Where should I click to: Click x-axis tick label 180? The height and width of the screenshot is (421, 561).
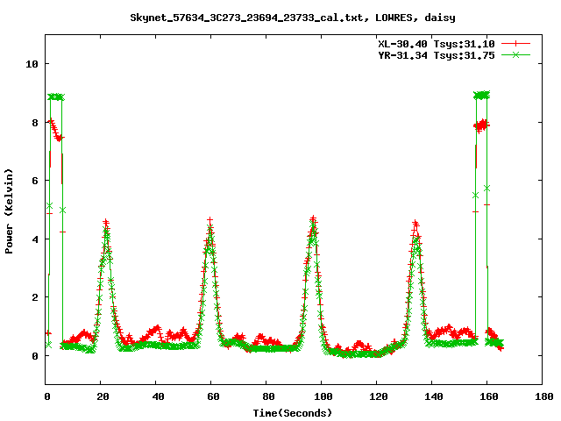click(x=544, y=396)
